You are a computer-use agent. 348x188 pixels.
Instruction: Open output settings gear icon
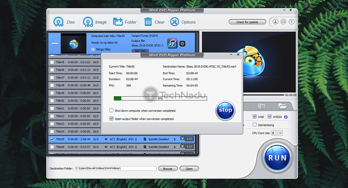click(x=182, y=44)
